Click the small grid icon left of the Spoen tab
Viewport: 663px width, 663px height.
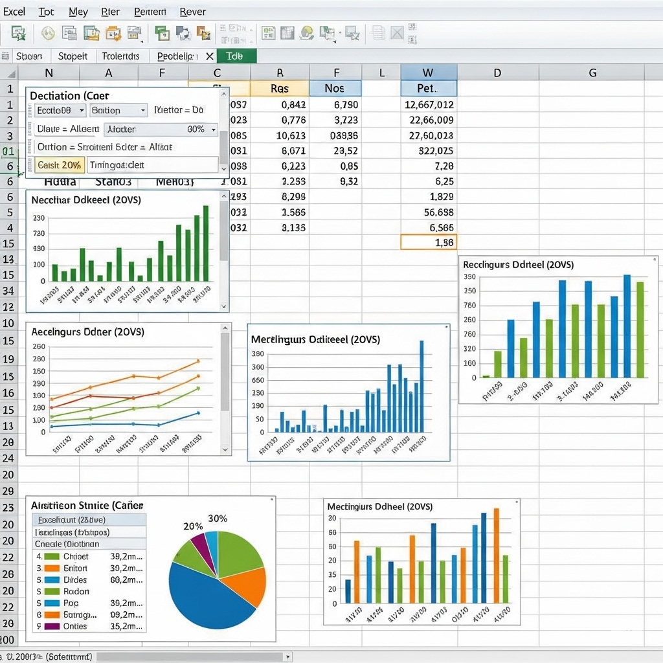[5, 56]
